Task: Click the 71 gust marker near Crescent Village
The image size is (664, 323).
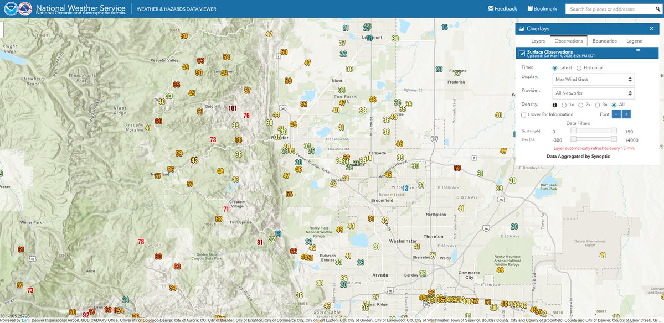Action: click(226, 209)
